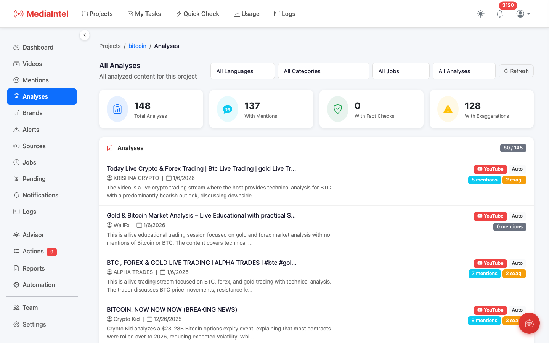Open the Pending hourglass icon
549x343 pixels.
(16, 179)
